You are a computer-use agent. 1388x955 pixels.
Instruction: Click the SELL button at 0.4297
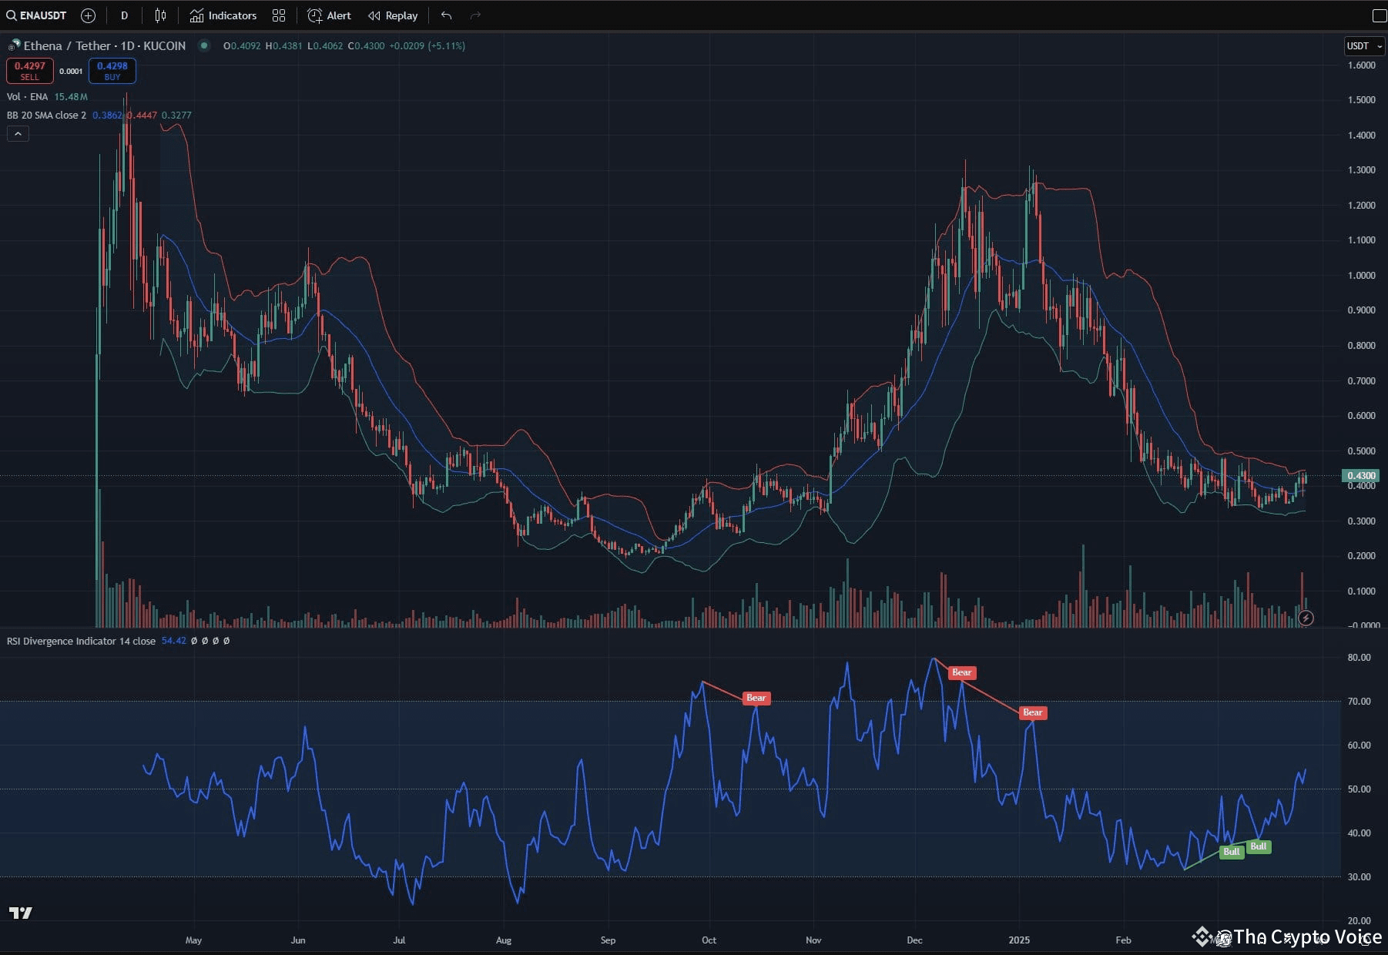[x=29, y=71]
